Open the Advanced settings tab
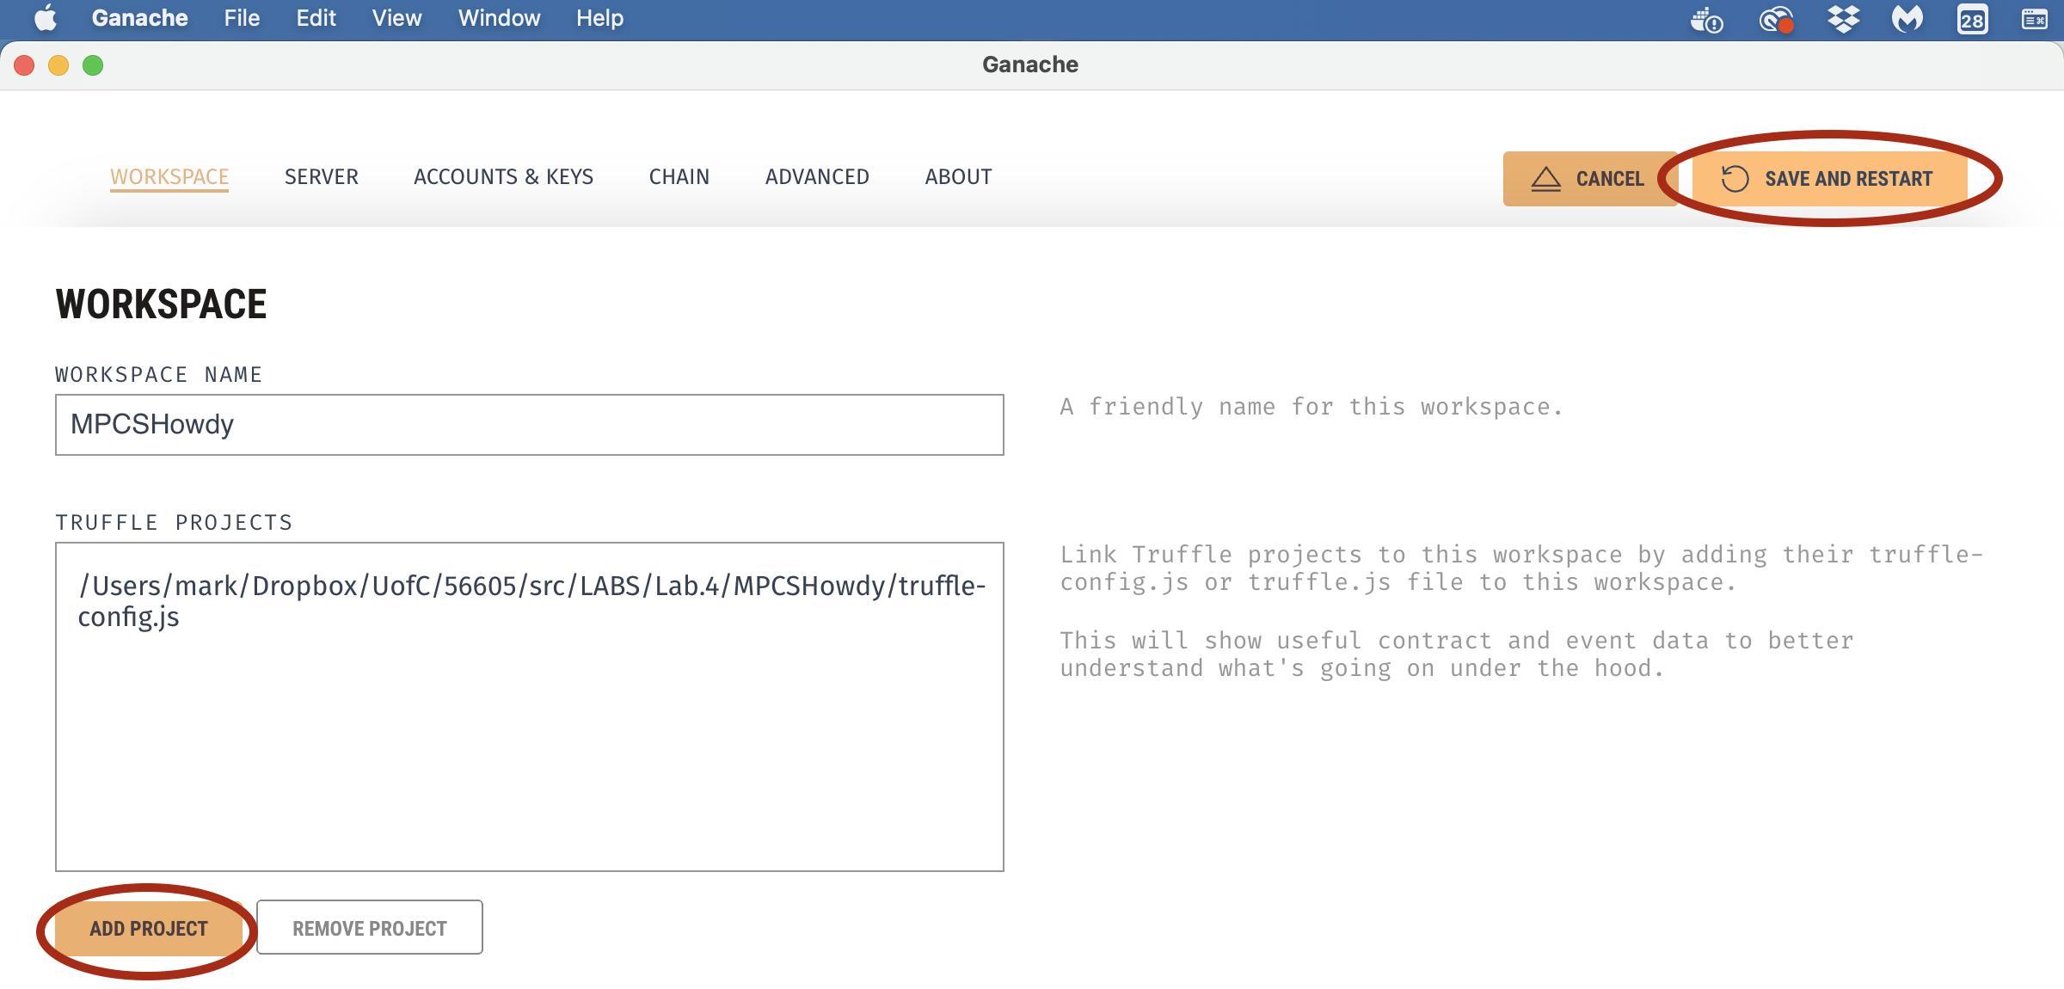2064x989 pixels. (817, 176)
